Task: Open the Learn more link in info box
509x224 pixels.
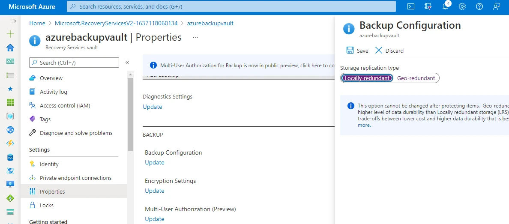Action: [364, 125]
